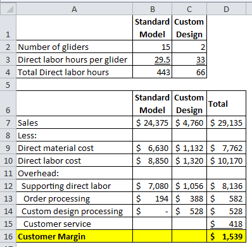Select cell with value 15
This screenshot has height=247, width=252.
point(152,47)
